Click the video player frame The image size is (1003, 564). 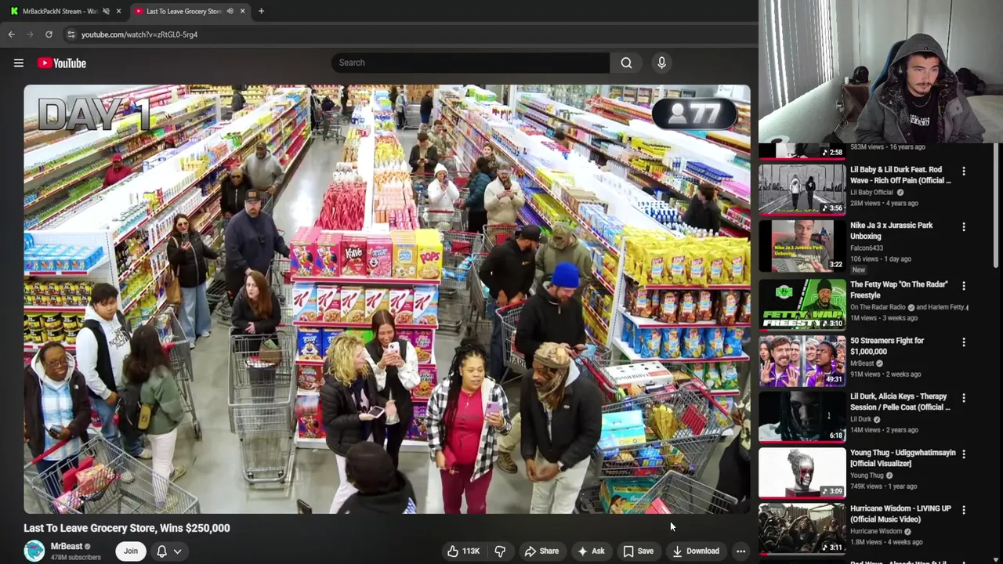pos(387,299)
